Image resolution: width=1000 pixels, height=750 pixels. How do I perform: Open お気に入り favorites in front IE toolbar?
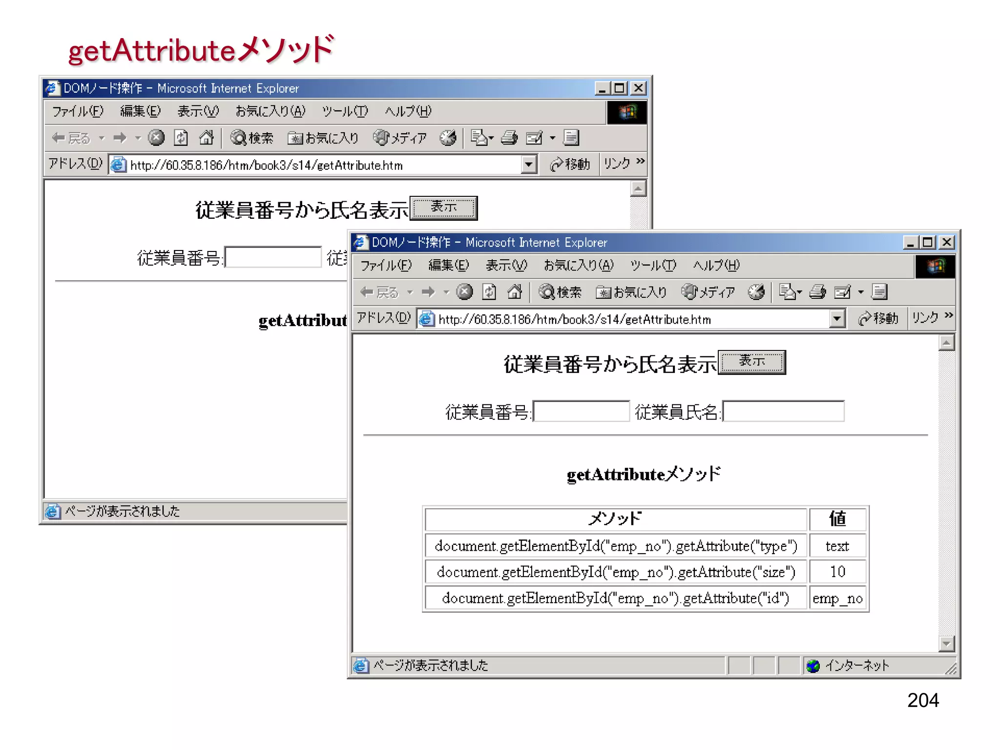(x=631, y=292)
